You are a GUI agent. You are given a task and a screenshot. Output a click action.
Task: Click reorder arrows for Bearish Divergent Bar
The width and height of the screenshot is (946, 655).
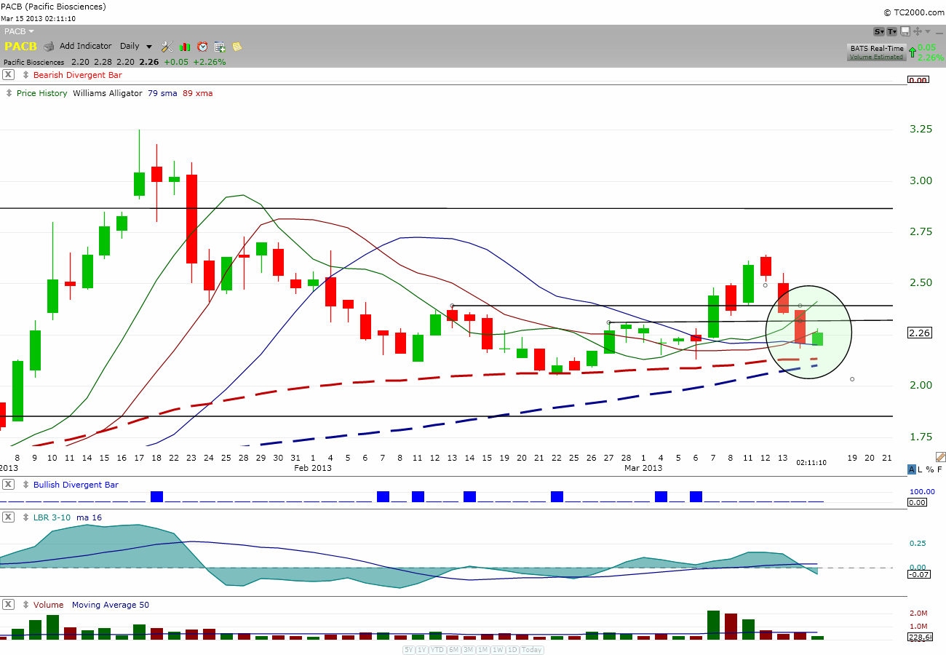click(26, 75)
